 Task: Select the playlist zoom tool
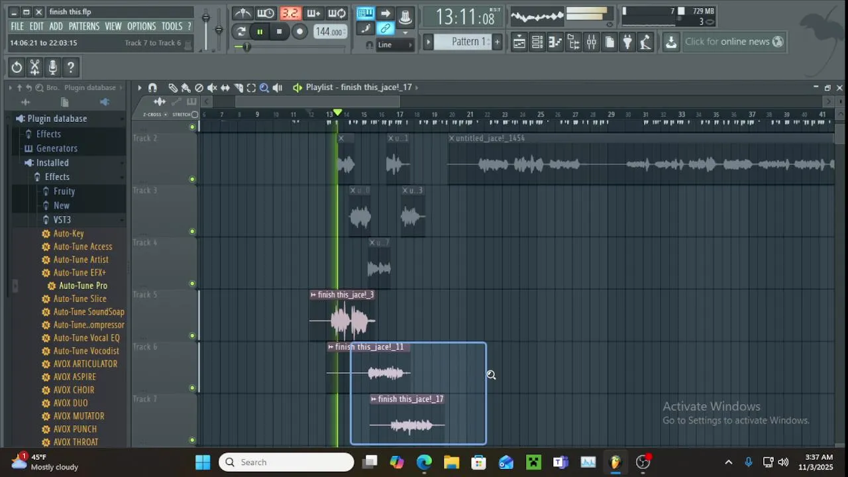(x=264, y=87)
